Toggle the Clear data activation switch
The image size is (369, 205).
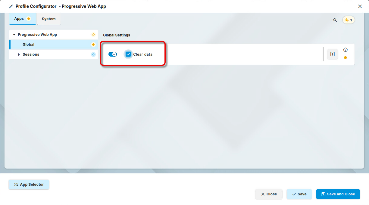tap(113, 54)
